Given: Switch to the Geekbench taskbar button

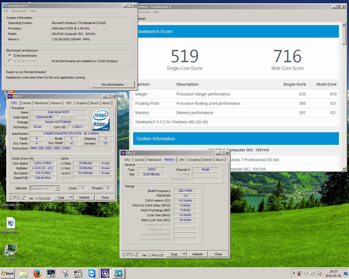Looking at the screenshot, I should click(x=119, y=273).
